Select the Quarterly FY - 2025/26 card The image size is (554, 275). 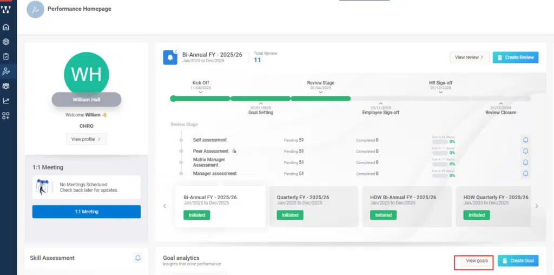coord(314,206)
